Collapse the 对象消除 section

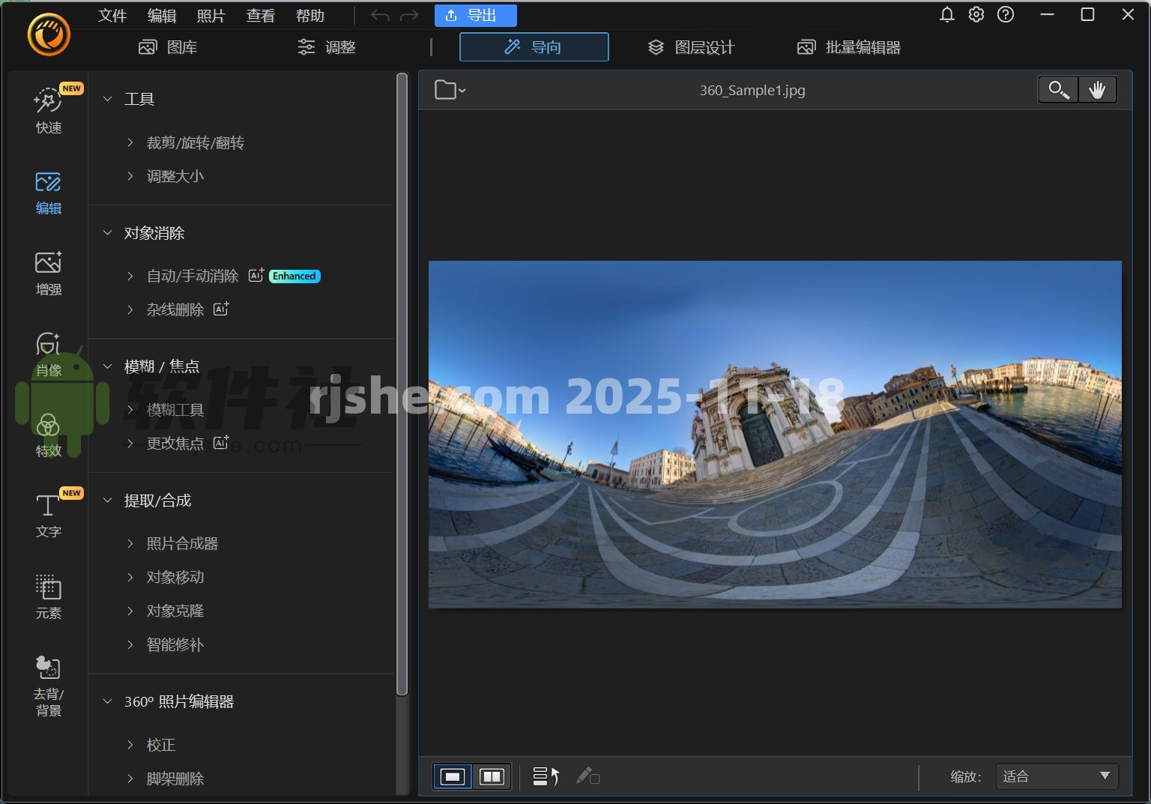(106, 233)
